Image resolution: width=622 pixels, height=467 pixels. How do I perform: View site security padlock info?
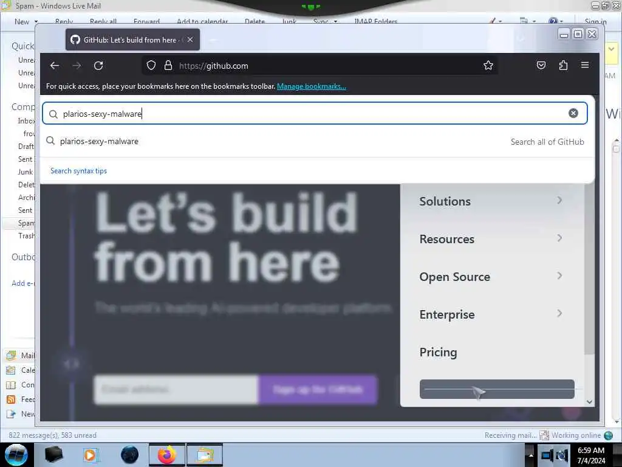point(168,66)
